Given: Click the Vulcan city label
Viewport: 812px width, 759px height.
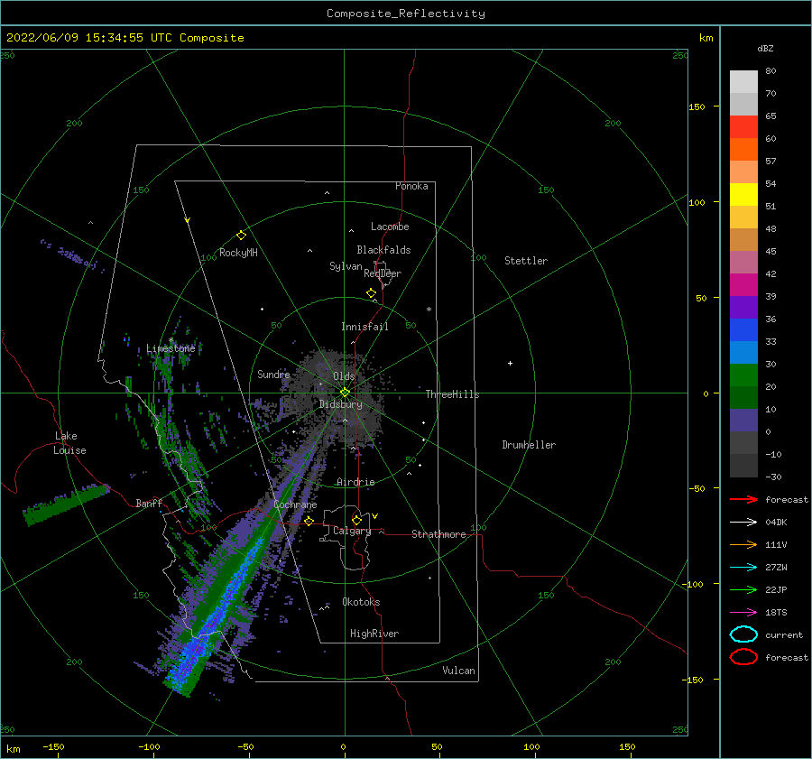Looking at the screenshot, I should pos(459,671).
